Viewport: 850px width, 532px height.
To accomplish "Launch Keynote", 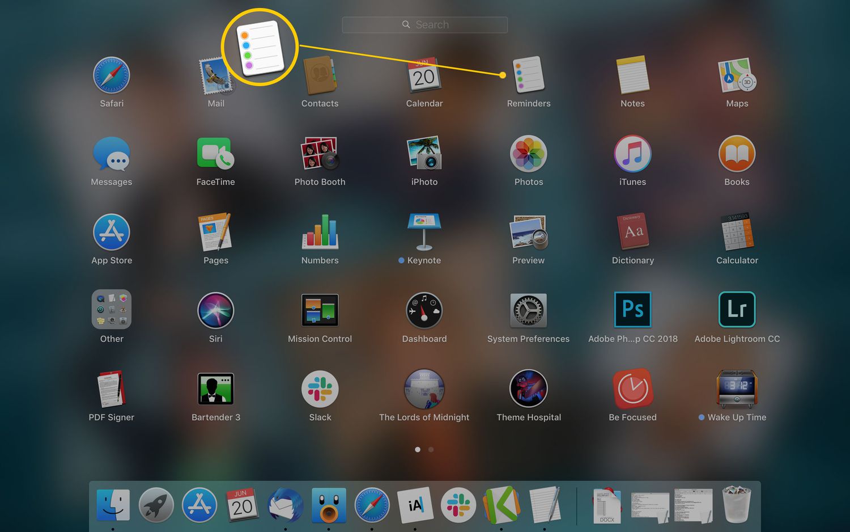I will [x=424, y=232].
